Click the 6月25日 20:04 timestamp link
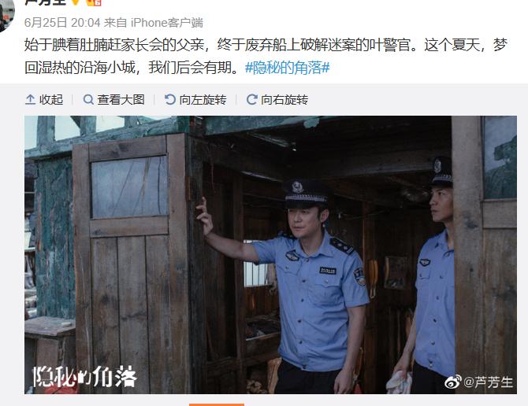Viewport: 528px width, 406px height. click(62, 23)
